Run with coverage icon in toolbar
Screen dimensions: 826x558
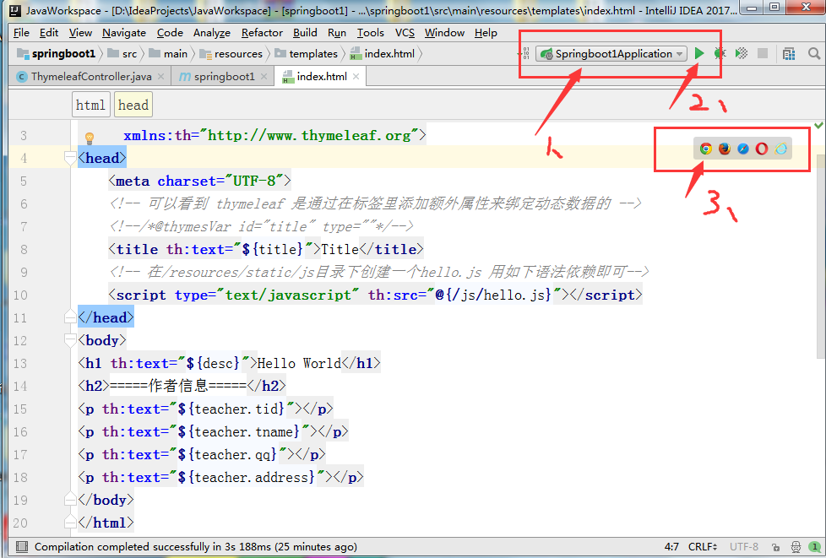click(742, 53)
